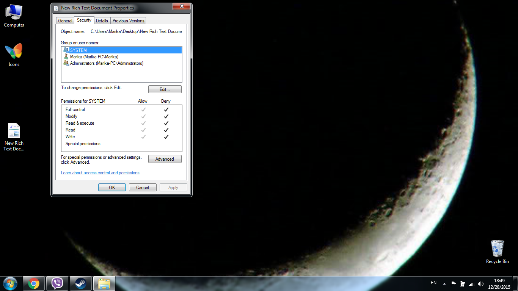This screenshot has width=518, height=291.
Task: Click the SYSTEM group icon in the list
Action: click(66, 50)
